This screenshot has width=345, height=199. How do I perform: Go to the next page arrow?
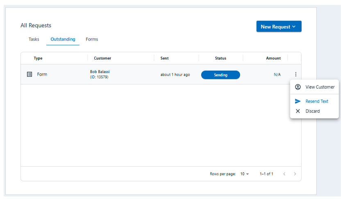coord(295,174)
